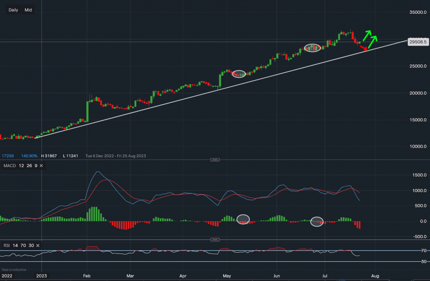This screenshot has height=281, width=430.
Task: Click the Aug label on time axis
Action: [375, 276]
